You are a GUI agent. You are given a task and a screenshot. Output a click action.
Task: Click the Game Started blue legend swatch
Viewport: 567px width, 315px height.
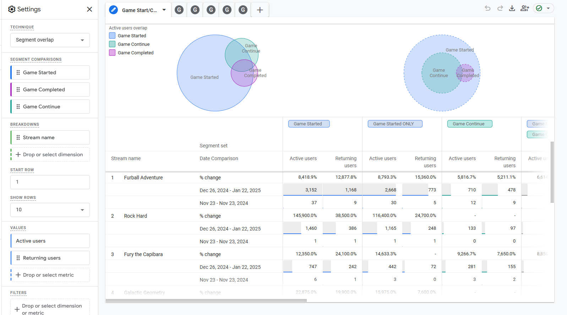pyautogui.click(x=112, y=36)
